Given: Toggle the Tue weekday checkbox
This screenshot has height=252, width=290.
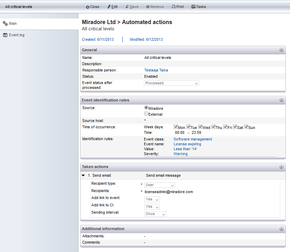Looking at the screenshot, I should click(188, 127).
